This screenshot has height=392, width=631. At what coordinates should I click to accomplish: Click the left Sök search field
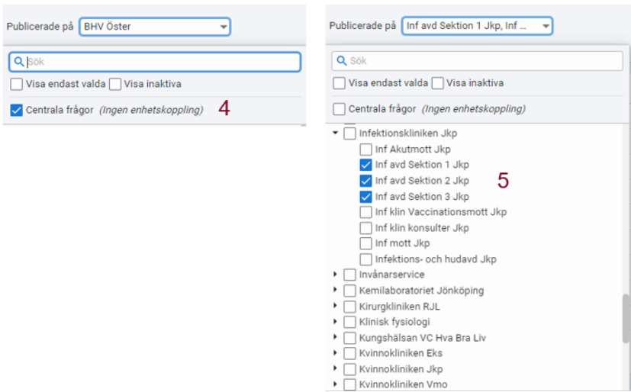coord(155,62)
